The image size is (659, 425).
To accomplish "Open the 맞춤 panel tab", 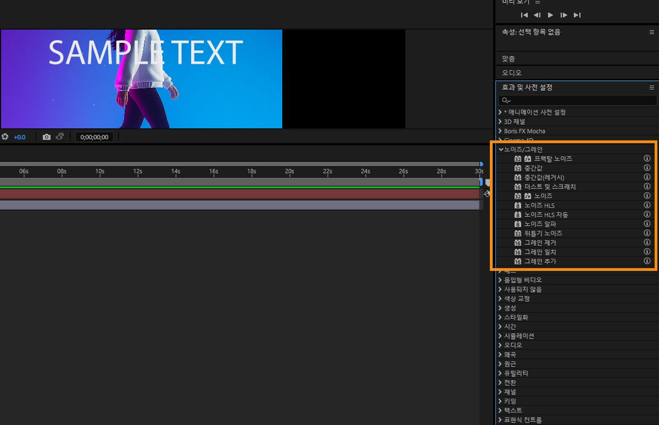I will pos(509,59).
